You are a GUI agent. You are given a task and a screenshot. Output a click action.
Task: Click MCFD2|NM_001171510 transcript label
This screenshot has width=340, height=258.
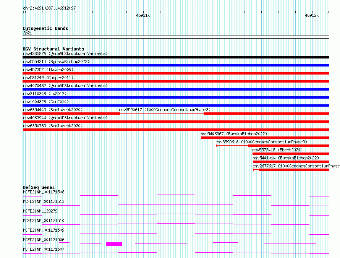click(44, 221)
